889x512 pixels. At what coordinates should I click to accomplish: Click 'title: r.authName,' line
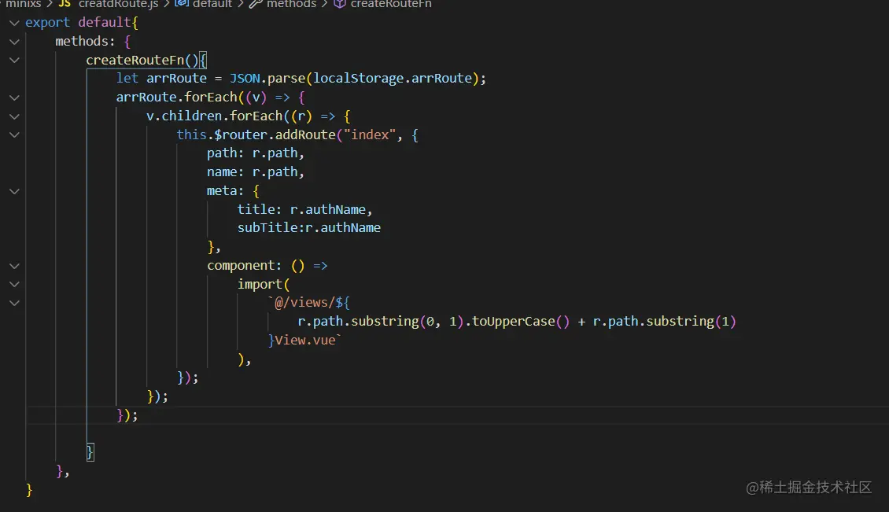click(x=304, y=210)
